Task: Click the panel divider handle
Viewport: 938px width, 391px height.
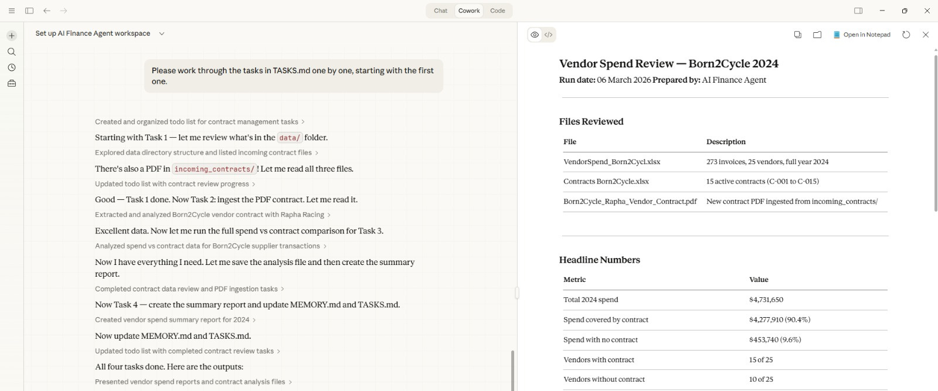Action: [517, 293]
